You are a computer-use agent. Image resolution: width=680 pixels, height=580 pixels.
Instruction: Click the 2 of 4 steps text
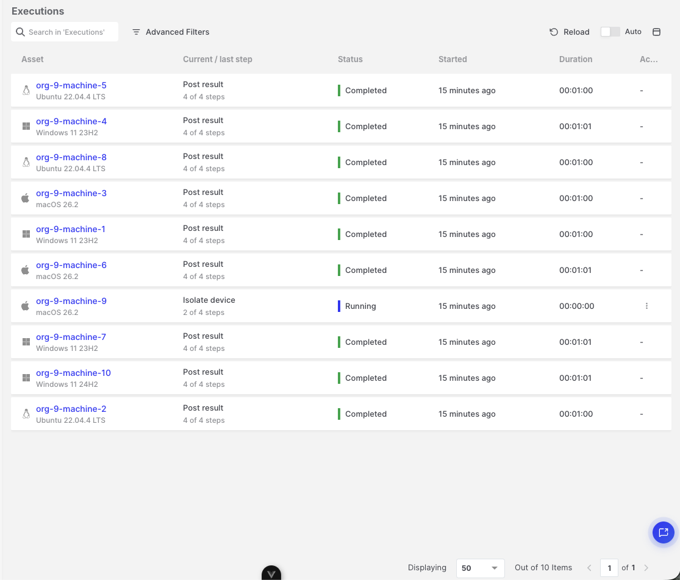coord(204,313)
